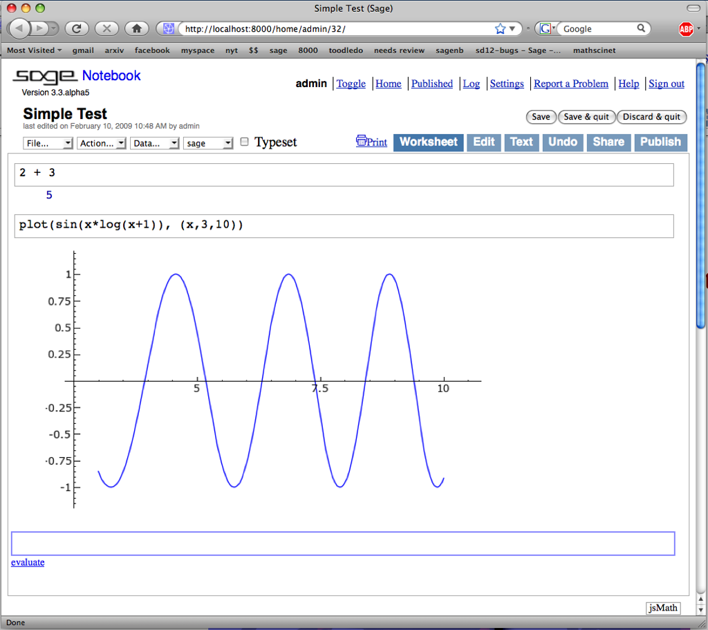The width and height of the screenshot is (708, 630).
Task: Click the Sage logo
Action: (x=45, y=76)
